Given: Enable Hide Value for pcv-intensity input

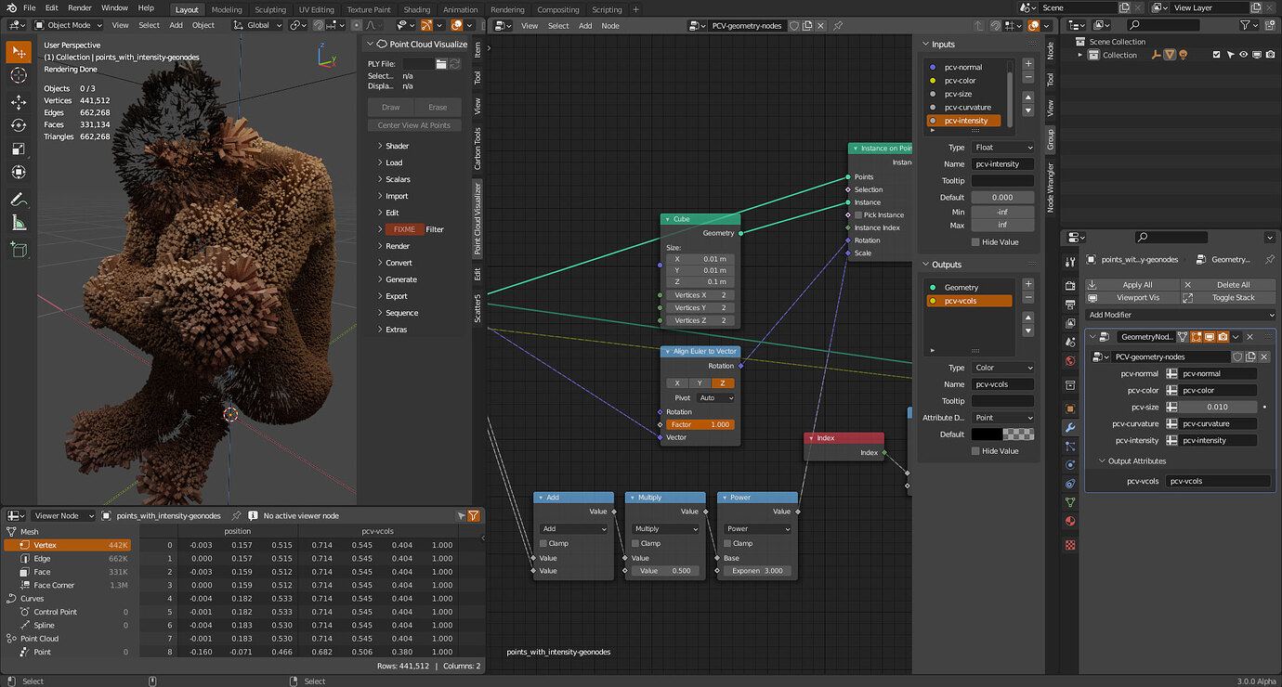Looking at the screenshot, I should click(x=975, y=242).
